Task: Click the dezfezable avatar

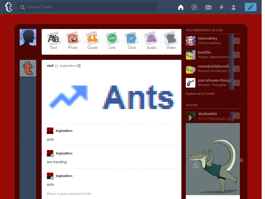Action: [190, 116]
